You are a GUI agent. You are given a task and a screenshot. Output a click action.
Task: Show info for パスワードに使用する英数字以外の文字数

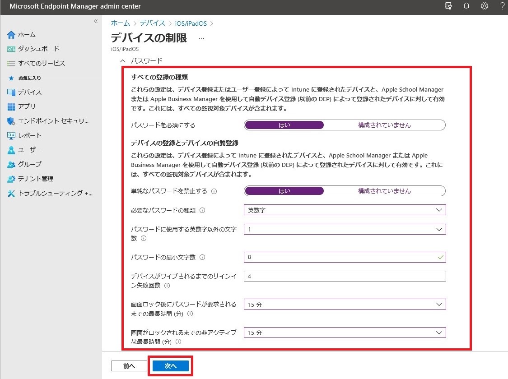tap(144, 238)
